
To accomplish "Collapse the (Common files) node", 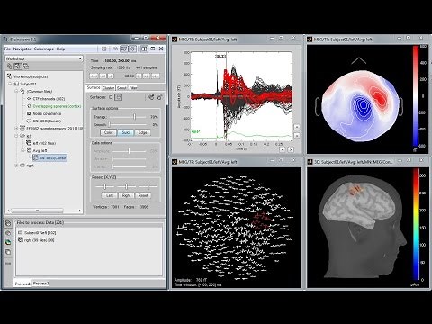I will coord(16,91).
